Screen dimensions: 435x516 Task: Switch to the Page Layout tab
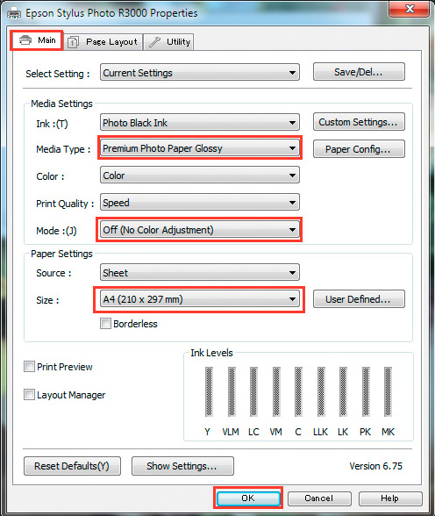click(103, 42)
